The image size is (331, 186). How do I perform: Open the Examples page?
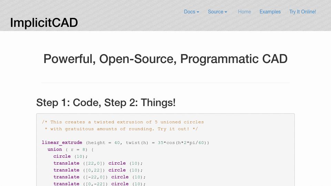tap(270, 12)
